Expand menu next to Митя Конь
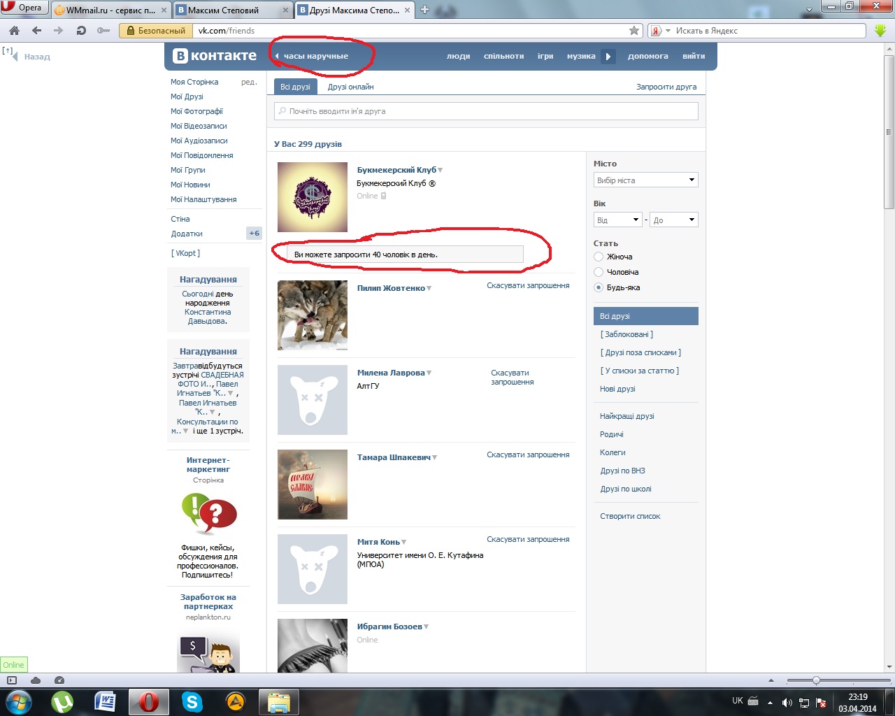The height and width of the screenshot is (716, 895). (x=404, y=543)
